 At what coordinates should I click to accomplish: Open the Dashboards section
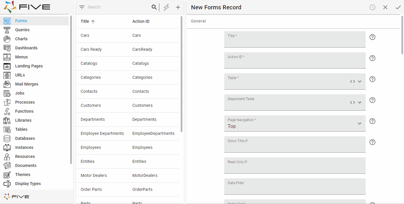pos(26,48)
